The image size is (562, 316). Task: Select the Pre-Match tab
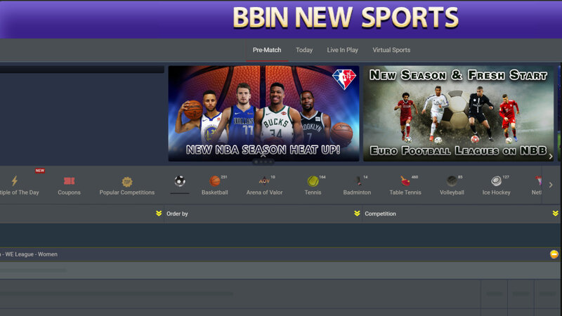click(x=267, y=50)
